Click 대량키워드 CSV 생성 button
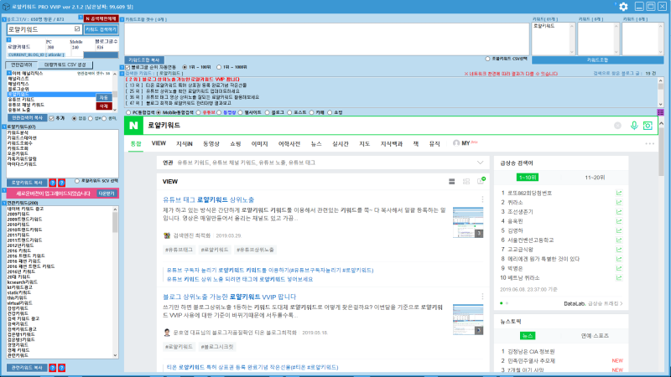This screenshot has height=377, width=671. coord(65,65)
